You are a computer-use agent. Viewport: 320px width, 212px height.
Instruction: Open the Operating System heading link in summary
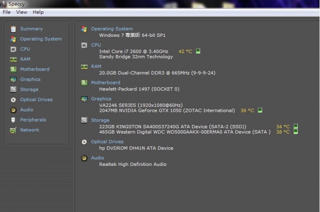tap(112, 29)
